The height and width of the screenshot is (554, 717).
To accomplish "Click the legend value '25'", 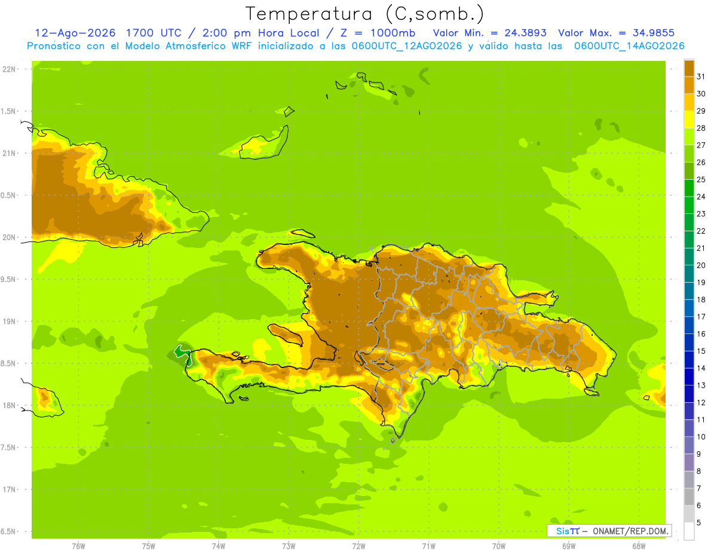I will (701, 179).
